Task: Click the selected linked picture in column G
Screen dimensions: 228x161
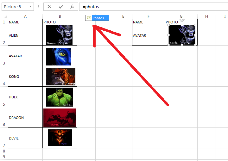Action: (182, 35)
